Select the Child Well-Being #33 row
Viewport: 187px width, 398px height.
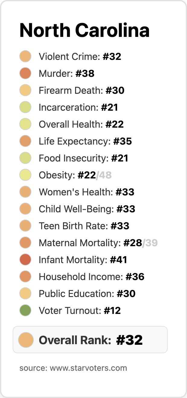tap(87, 209)
